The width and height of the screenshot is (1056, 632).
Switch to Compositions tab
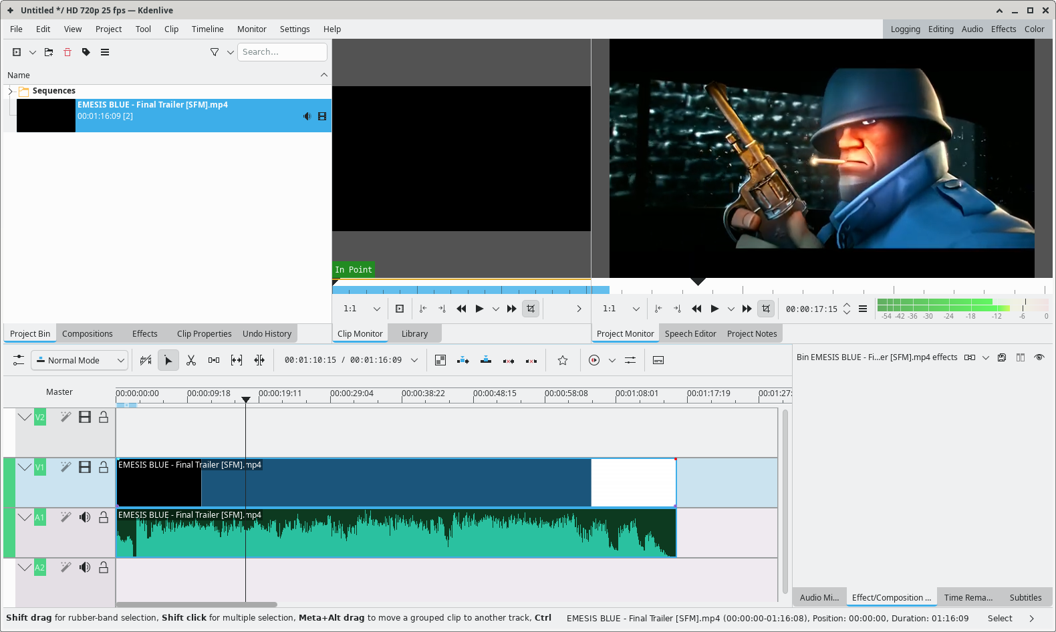[88, 334]
